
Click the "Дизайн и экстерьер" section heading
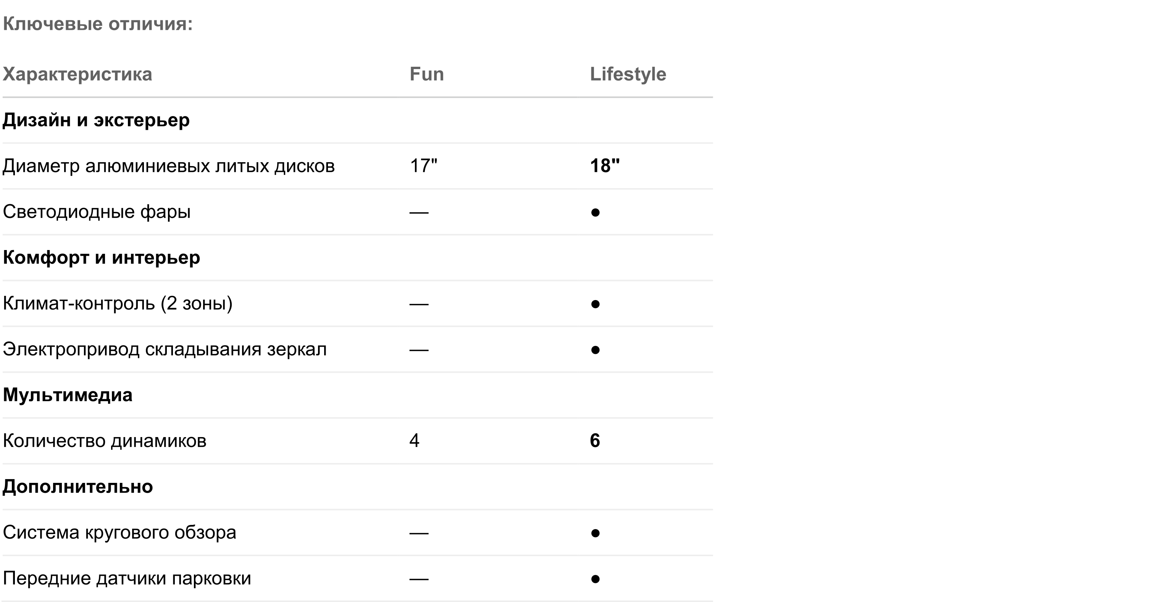96,120
